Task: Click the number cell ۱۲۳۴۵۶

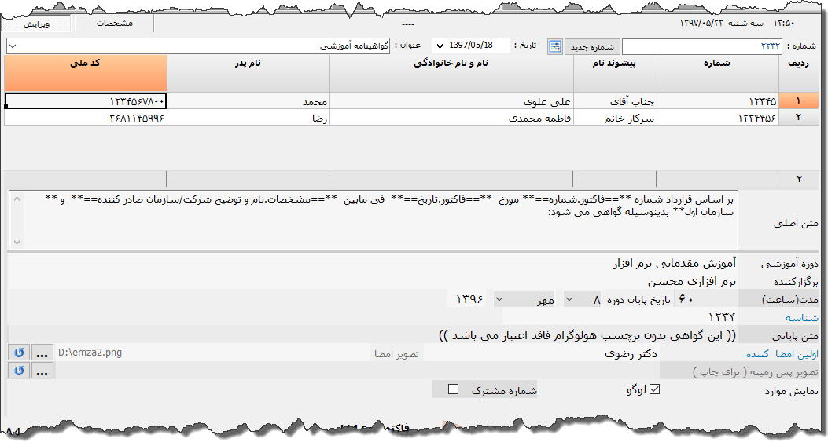Action: pos(718,117)
